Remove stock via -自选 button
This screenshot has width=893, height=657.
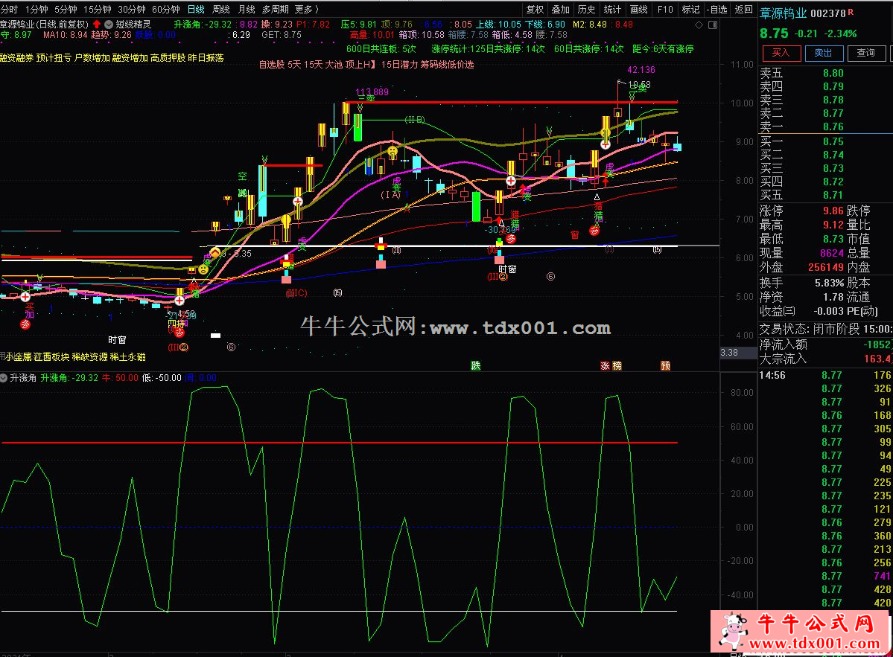(x=717, y=9)
